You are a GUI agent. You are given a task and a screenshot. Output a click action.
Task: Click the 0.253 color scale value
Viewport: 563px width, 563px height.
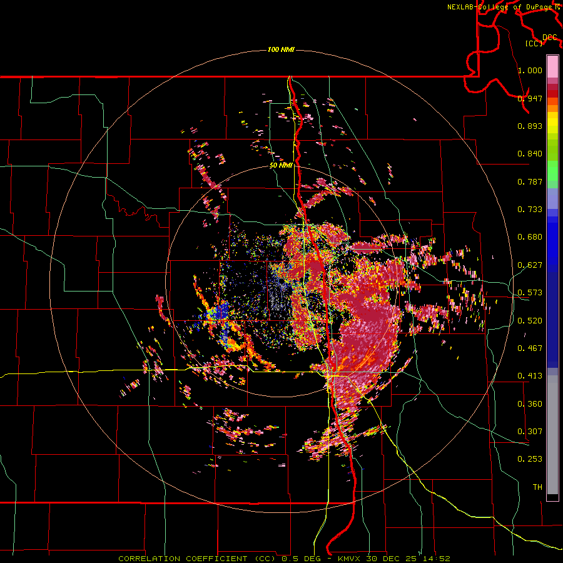click(530, 459)
